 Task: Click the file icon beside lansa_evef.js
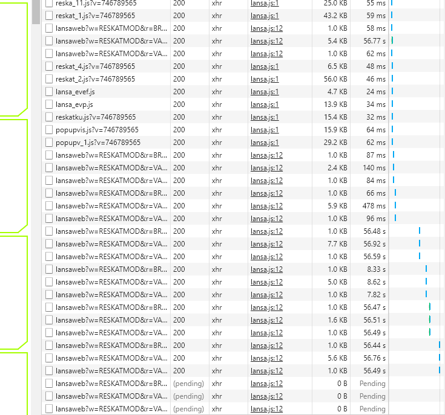click(49, 92)
